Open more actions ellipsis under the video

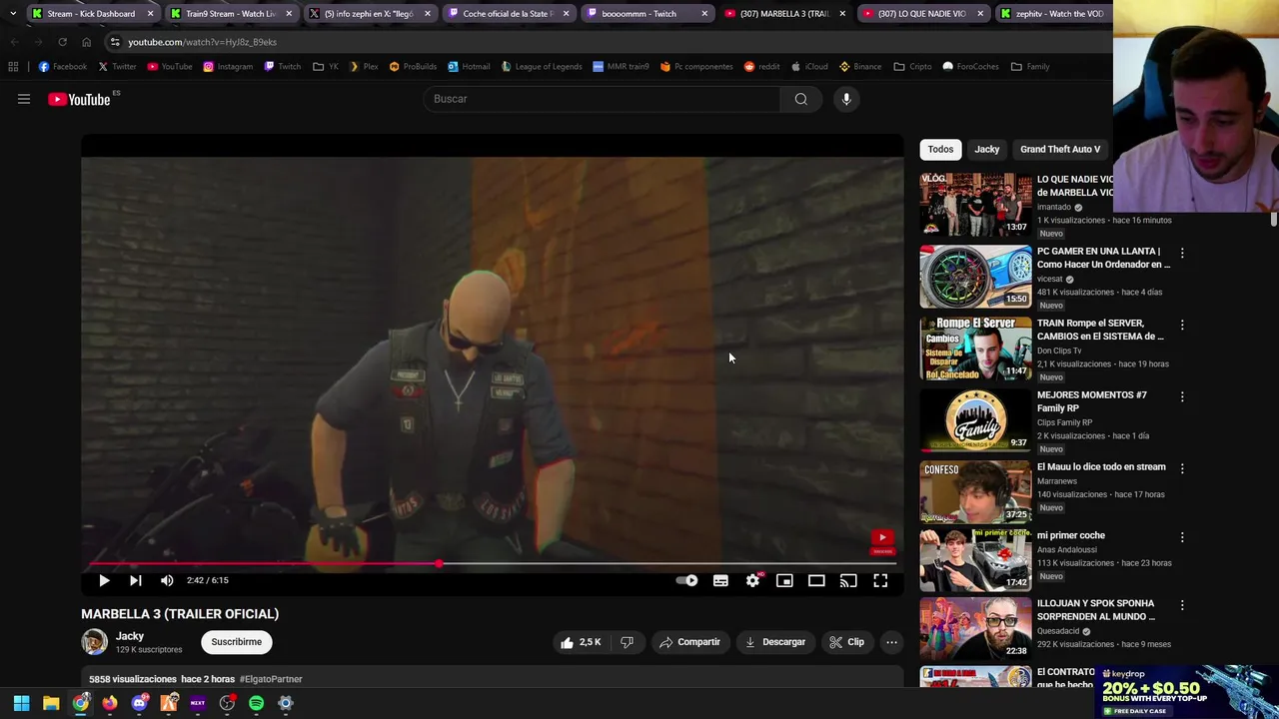click(x=891, y=642)
